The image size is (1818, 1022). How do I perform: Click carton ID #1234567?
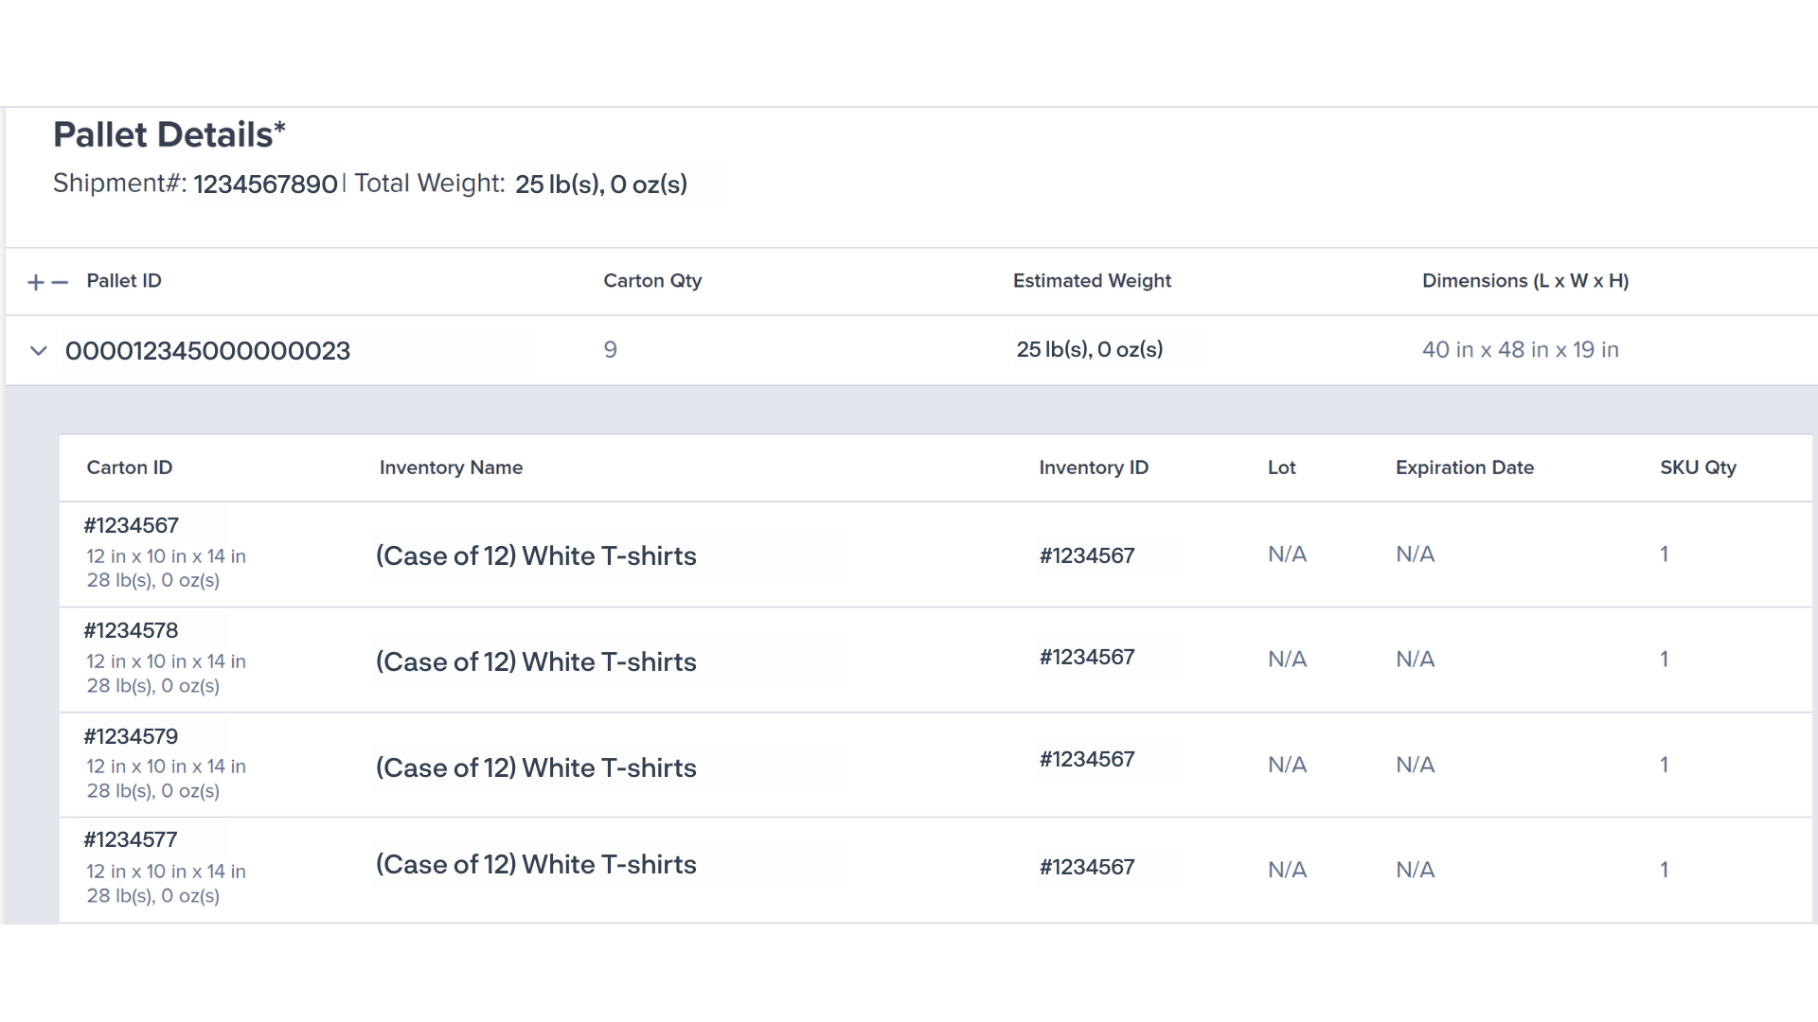click(x=132, y=525)
